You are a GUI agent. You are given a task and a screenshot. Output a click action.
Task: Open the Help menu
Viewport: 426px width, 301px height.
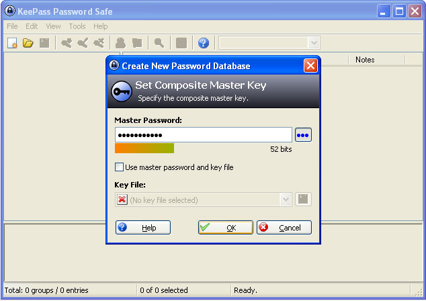click(x=101, y=26)
